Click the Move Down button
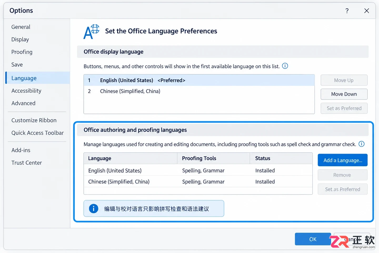Viewport: 379px width, 253px height. tap(344, 94)
